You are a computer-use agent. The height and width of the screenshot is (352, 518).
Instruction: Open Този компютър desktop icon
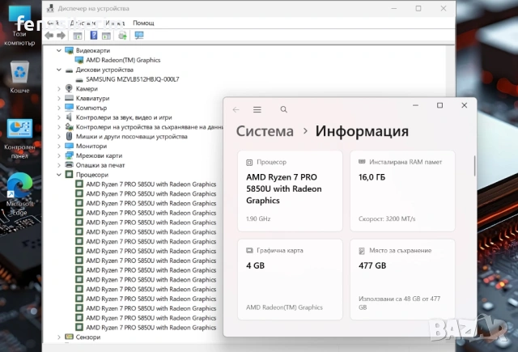[x=19, y=26]
